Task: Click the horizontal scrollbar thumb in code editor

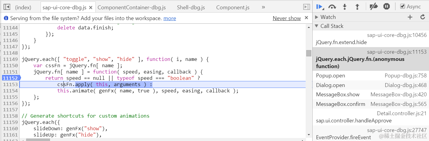Action: click(x=38, y=139)
